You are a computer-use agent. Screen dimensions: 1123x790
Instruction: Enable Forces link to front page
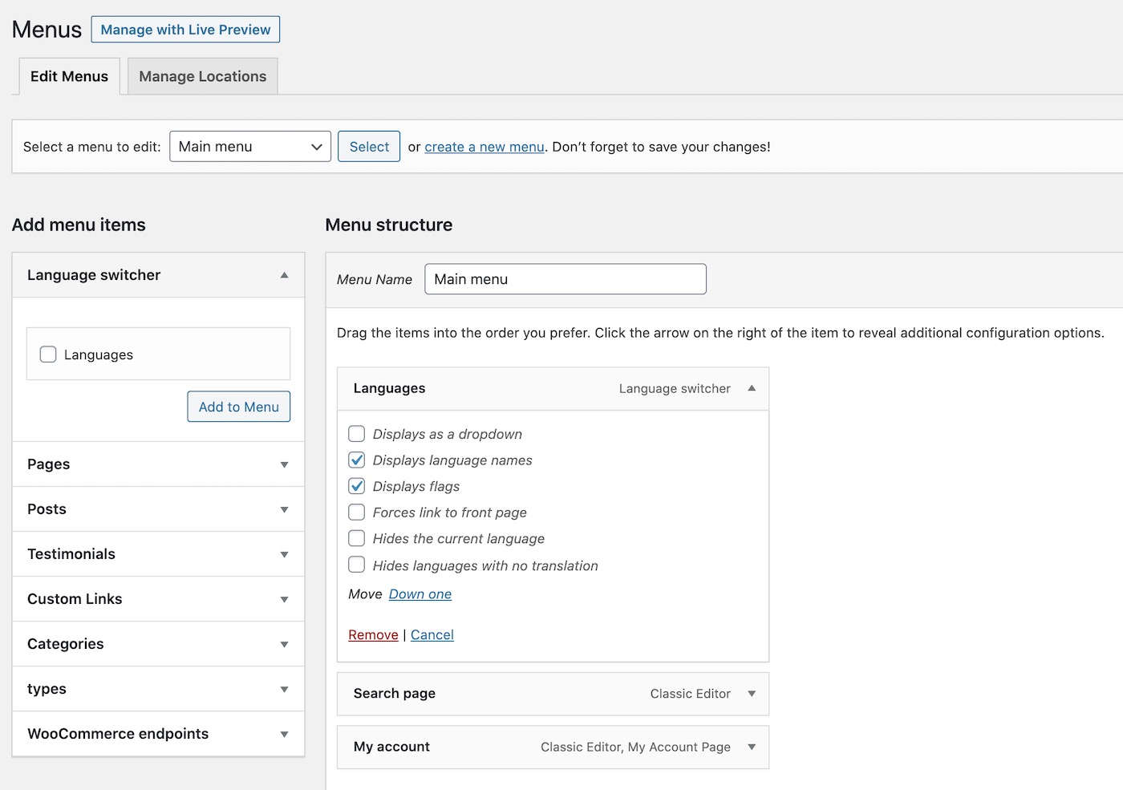(357, 512)
